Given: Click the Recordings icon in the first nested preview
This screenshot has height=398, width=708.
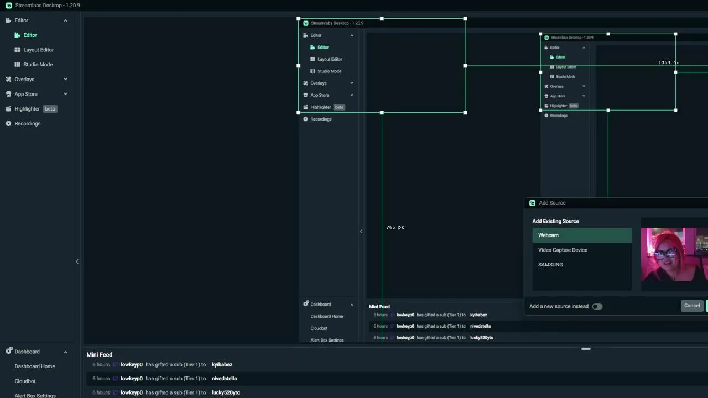Looking at the screenshot, I should tap(305, 119).
